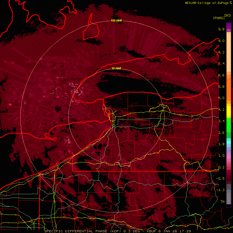Image resolution: width=233 pixels, height=233 pixels.
Task: Click the [PHAS] legend unit label
Action: (x=219, y=18)
